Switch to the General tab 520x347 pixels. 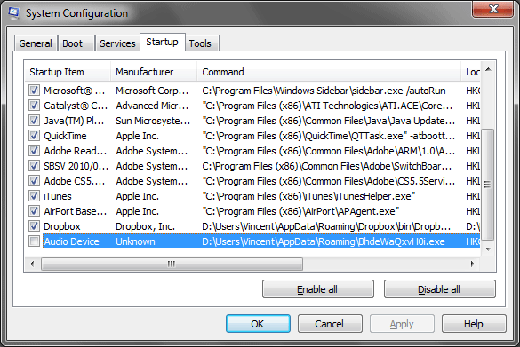pyautogui.click(x=36, y=43)
